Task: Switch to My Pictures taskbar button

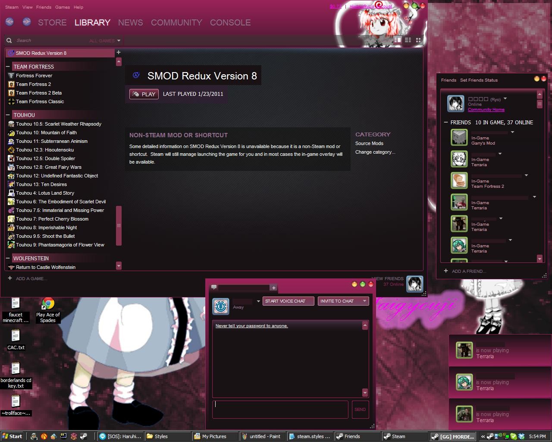Action: pos(214,436)
